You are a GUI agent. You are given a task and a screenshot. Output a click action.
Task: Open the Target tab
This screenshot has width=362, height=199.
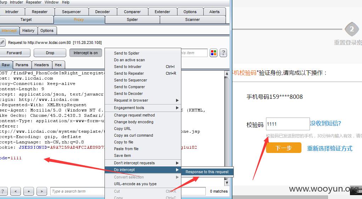(x=26, y=19)
